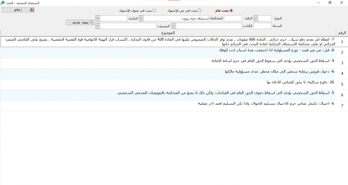The height and width of the screenshot is (185, 348).
Task: Select بحث في عنوان الإجتهاد radio option
Action: point(154,10)
